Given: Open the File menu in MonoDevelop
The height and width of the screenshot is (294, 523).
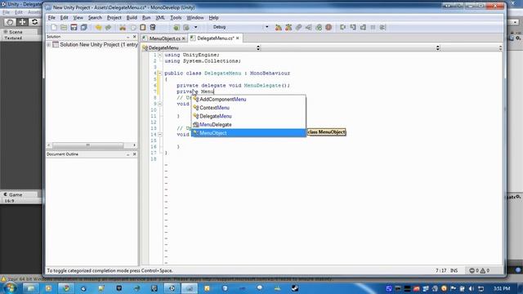Looking at the screenshot, I should pyautogui.click(x=51, y=18).
